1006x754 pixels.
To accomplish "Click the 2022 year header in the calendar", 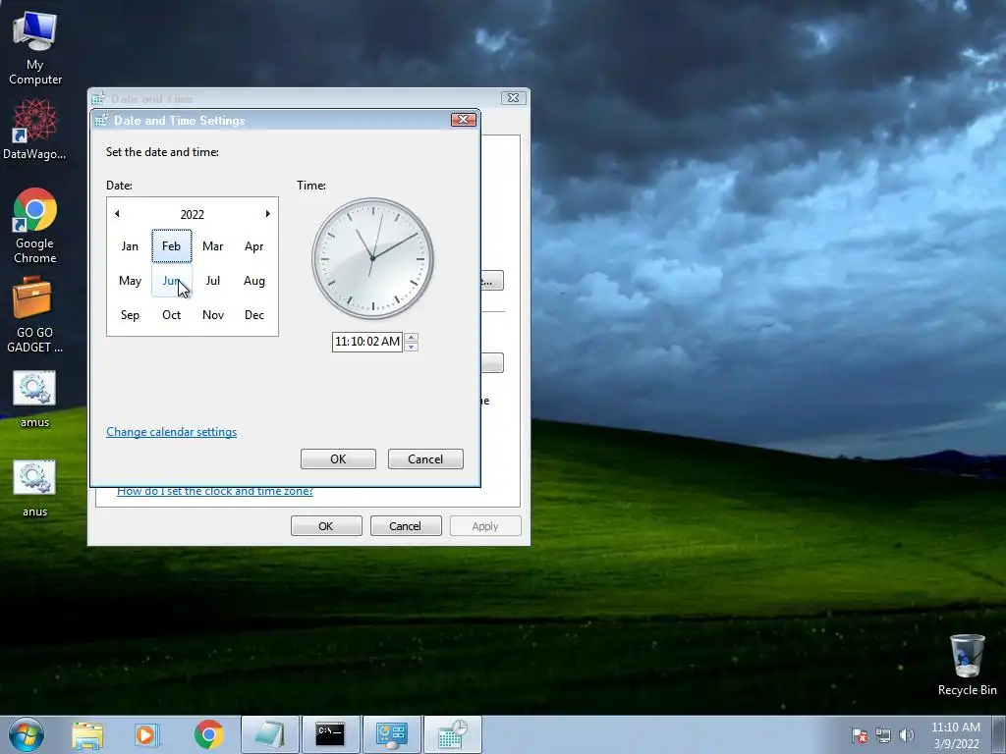I will (192, 214).
